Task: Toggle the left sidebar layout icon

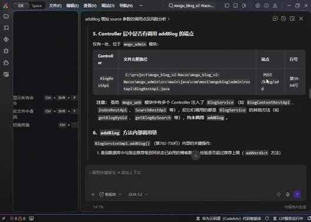Action: [227, 5]
